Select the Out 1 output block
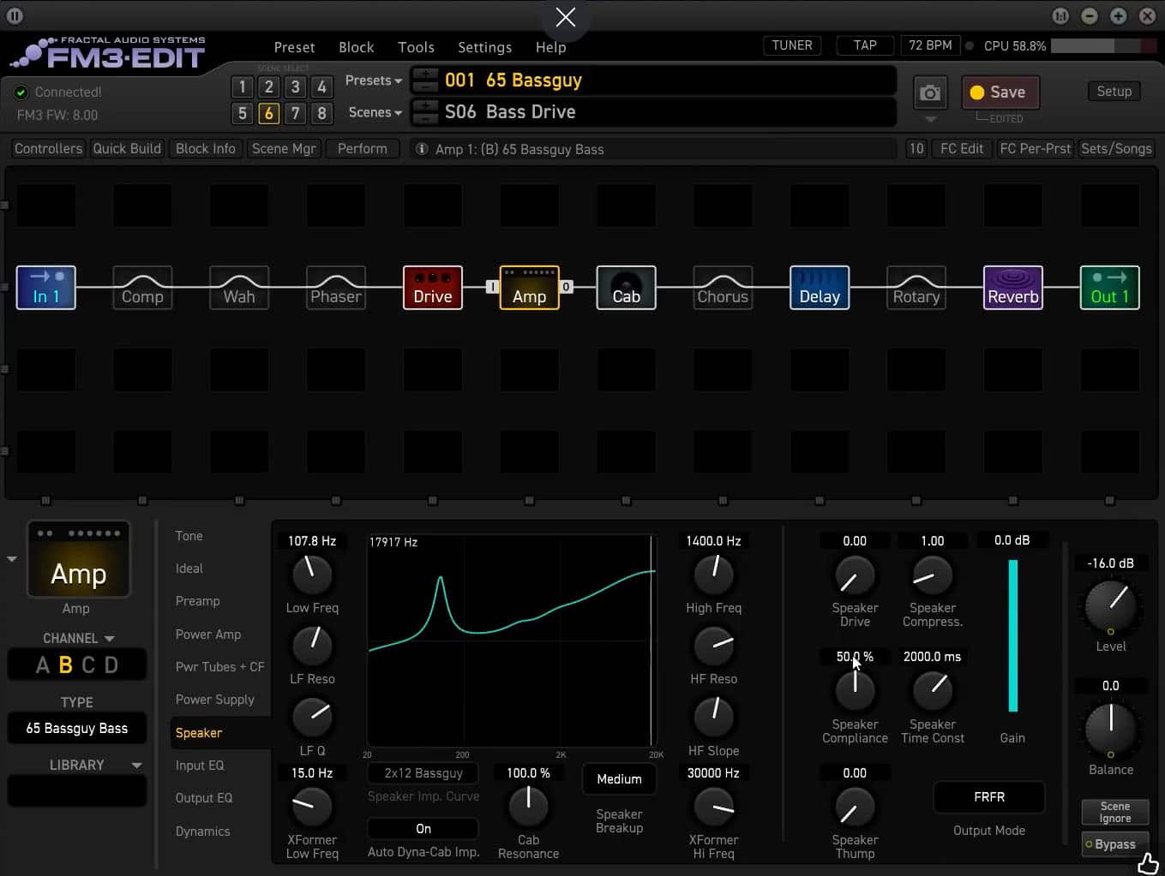The height and width of the screenshot is (876, 1165). (x=1110, y=287)
